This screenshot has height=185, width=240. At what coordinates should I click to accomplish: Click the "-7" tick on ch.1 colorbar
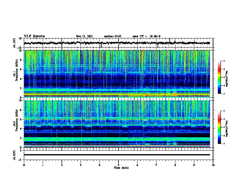tap(223, 94)
